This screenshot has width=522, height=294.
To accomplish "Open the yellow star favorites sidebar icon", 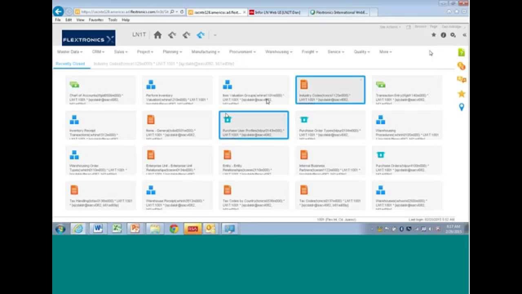I will pos(461,94).
